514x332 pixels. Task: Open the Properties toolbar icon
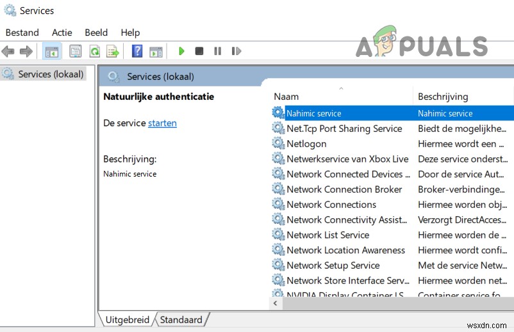(x=76, y=51)
